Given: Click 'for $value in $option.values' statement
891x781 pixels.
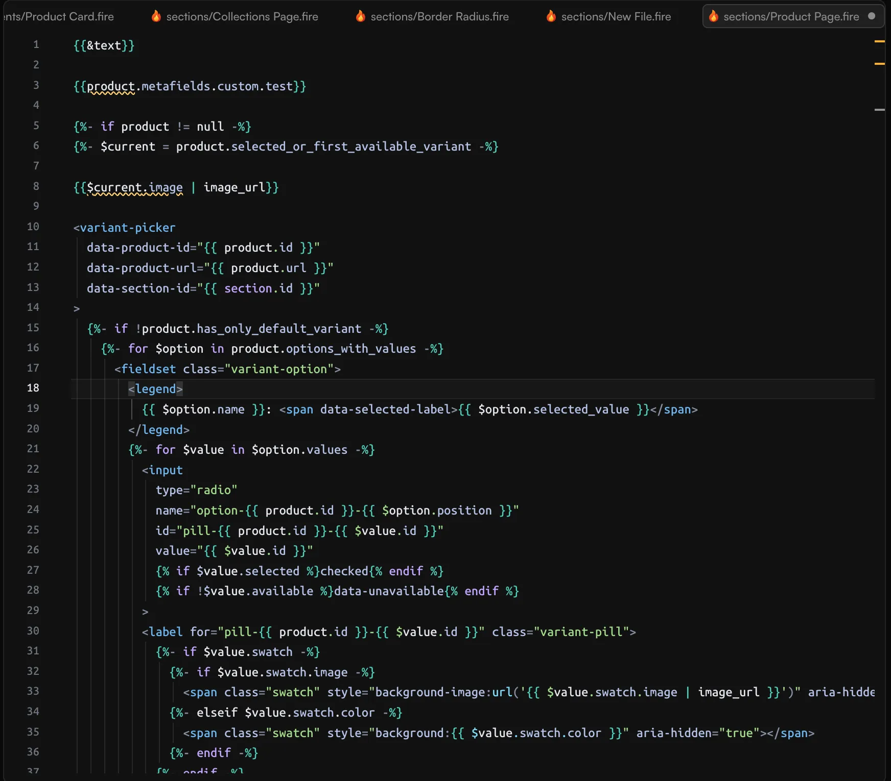Looking at the screenshot, I should 251,450.
